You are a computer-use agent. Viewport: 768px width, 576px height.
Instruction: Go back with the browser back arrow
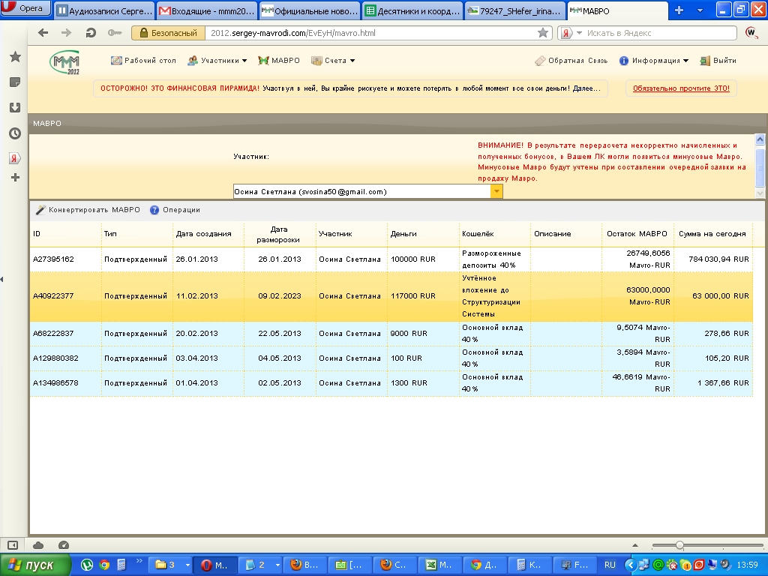[43, 33]
